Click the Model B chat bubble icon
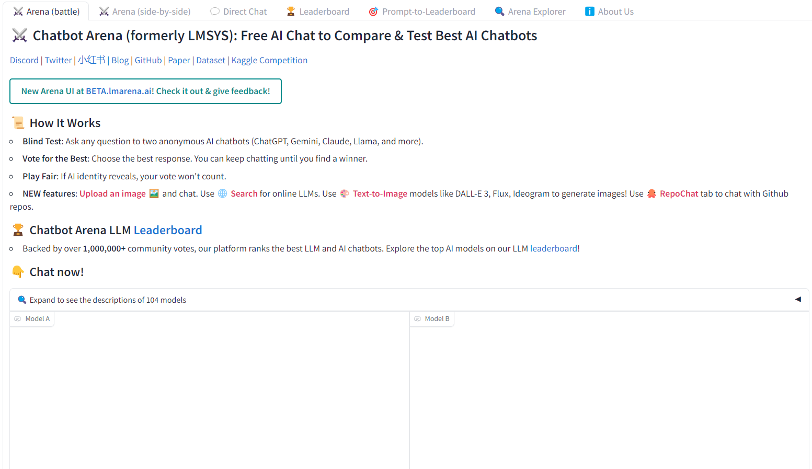The image size is (812, 469). tap(417, 319)
